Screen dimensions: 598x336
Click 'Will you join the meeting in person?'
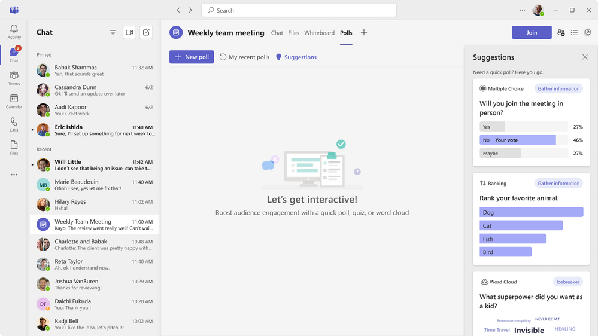pyautogui.click(x=521, y=108)
